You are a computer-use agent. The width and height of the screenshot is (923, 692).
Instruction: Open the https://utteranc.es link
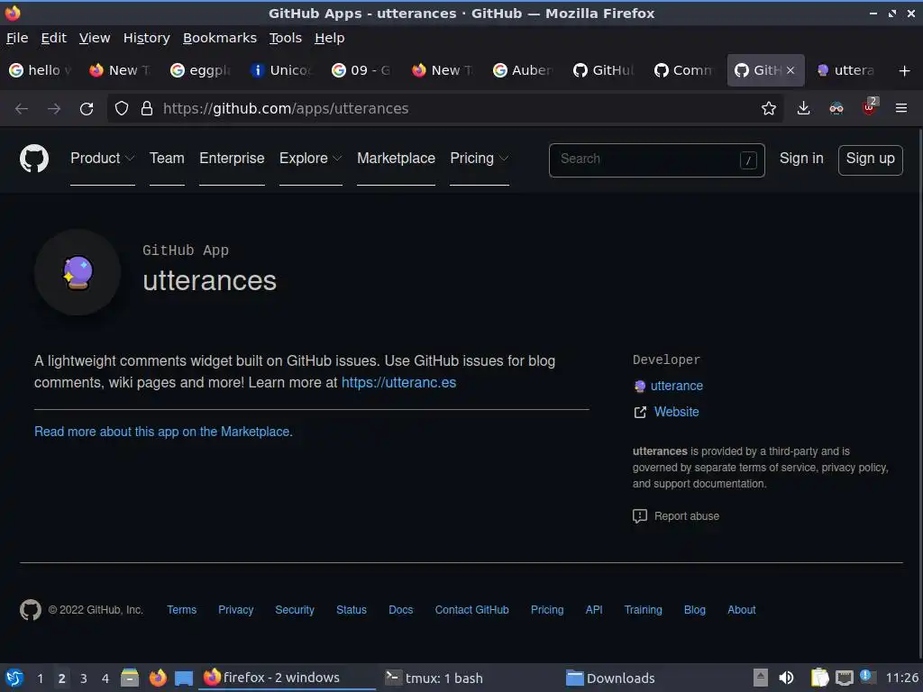398,382
